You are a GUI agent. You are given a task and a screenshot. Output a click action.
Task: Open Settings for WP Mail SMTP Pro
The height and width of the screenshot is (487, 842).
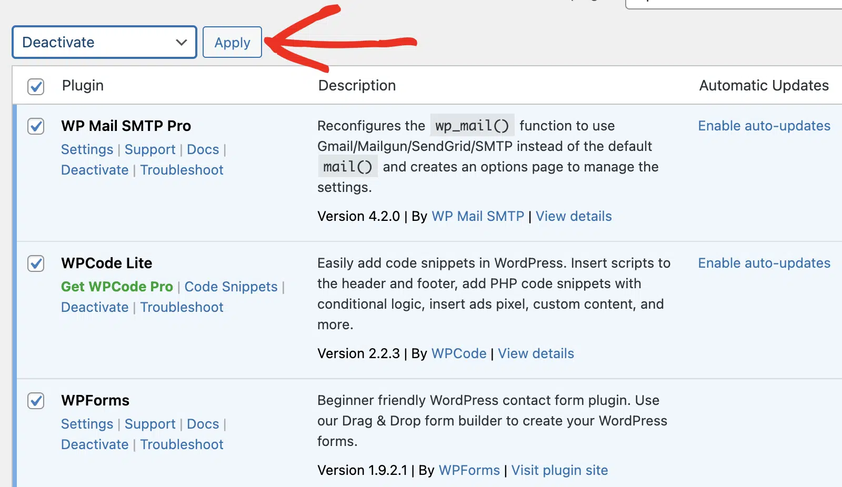(x=87, y=149)
